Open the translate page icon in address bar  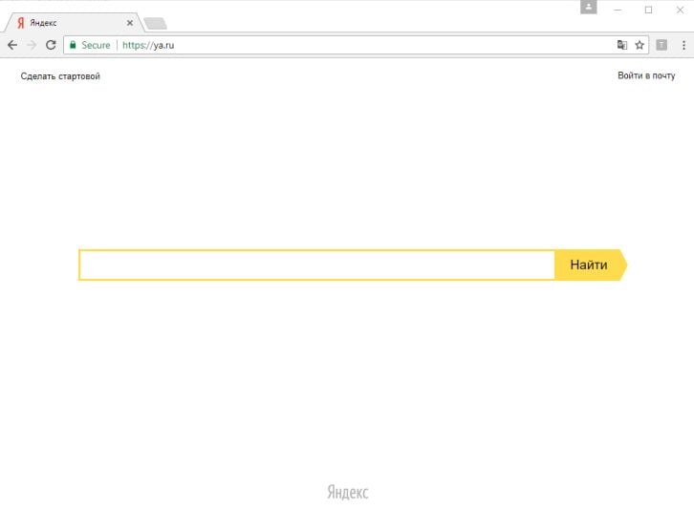click(622, 45)
